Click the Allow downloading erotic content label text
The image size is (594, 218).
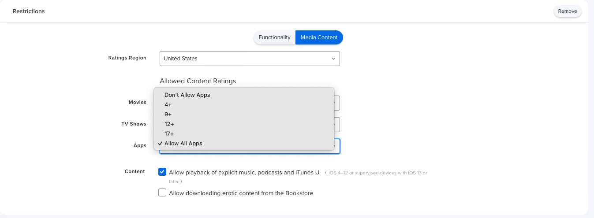(241, 193)
